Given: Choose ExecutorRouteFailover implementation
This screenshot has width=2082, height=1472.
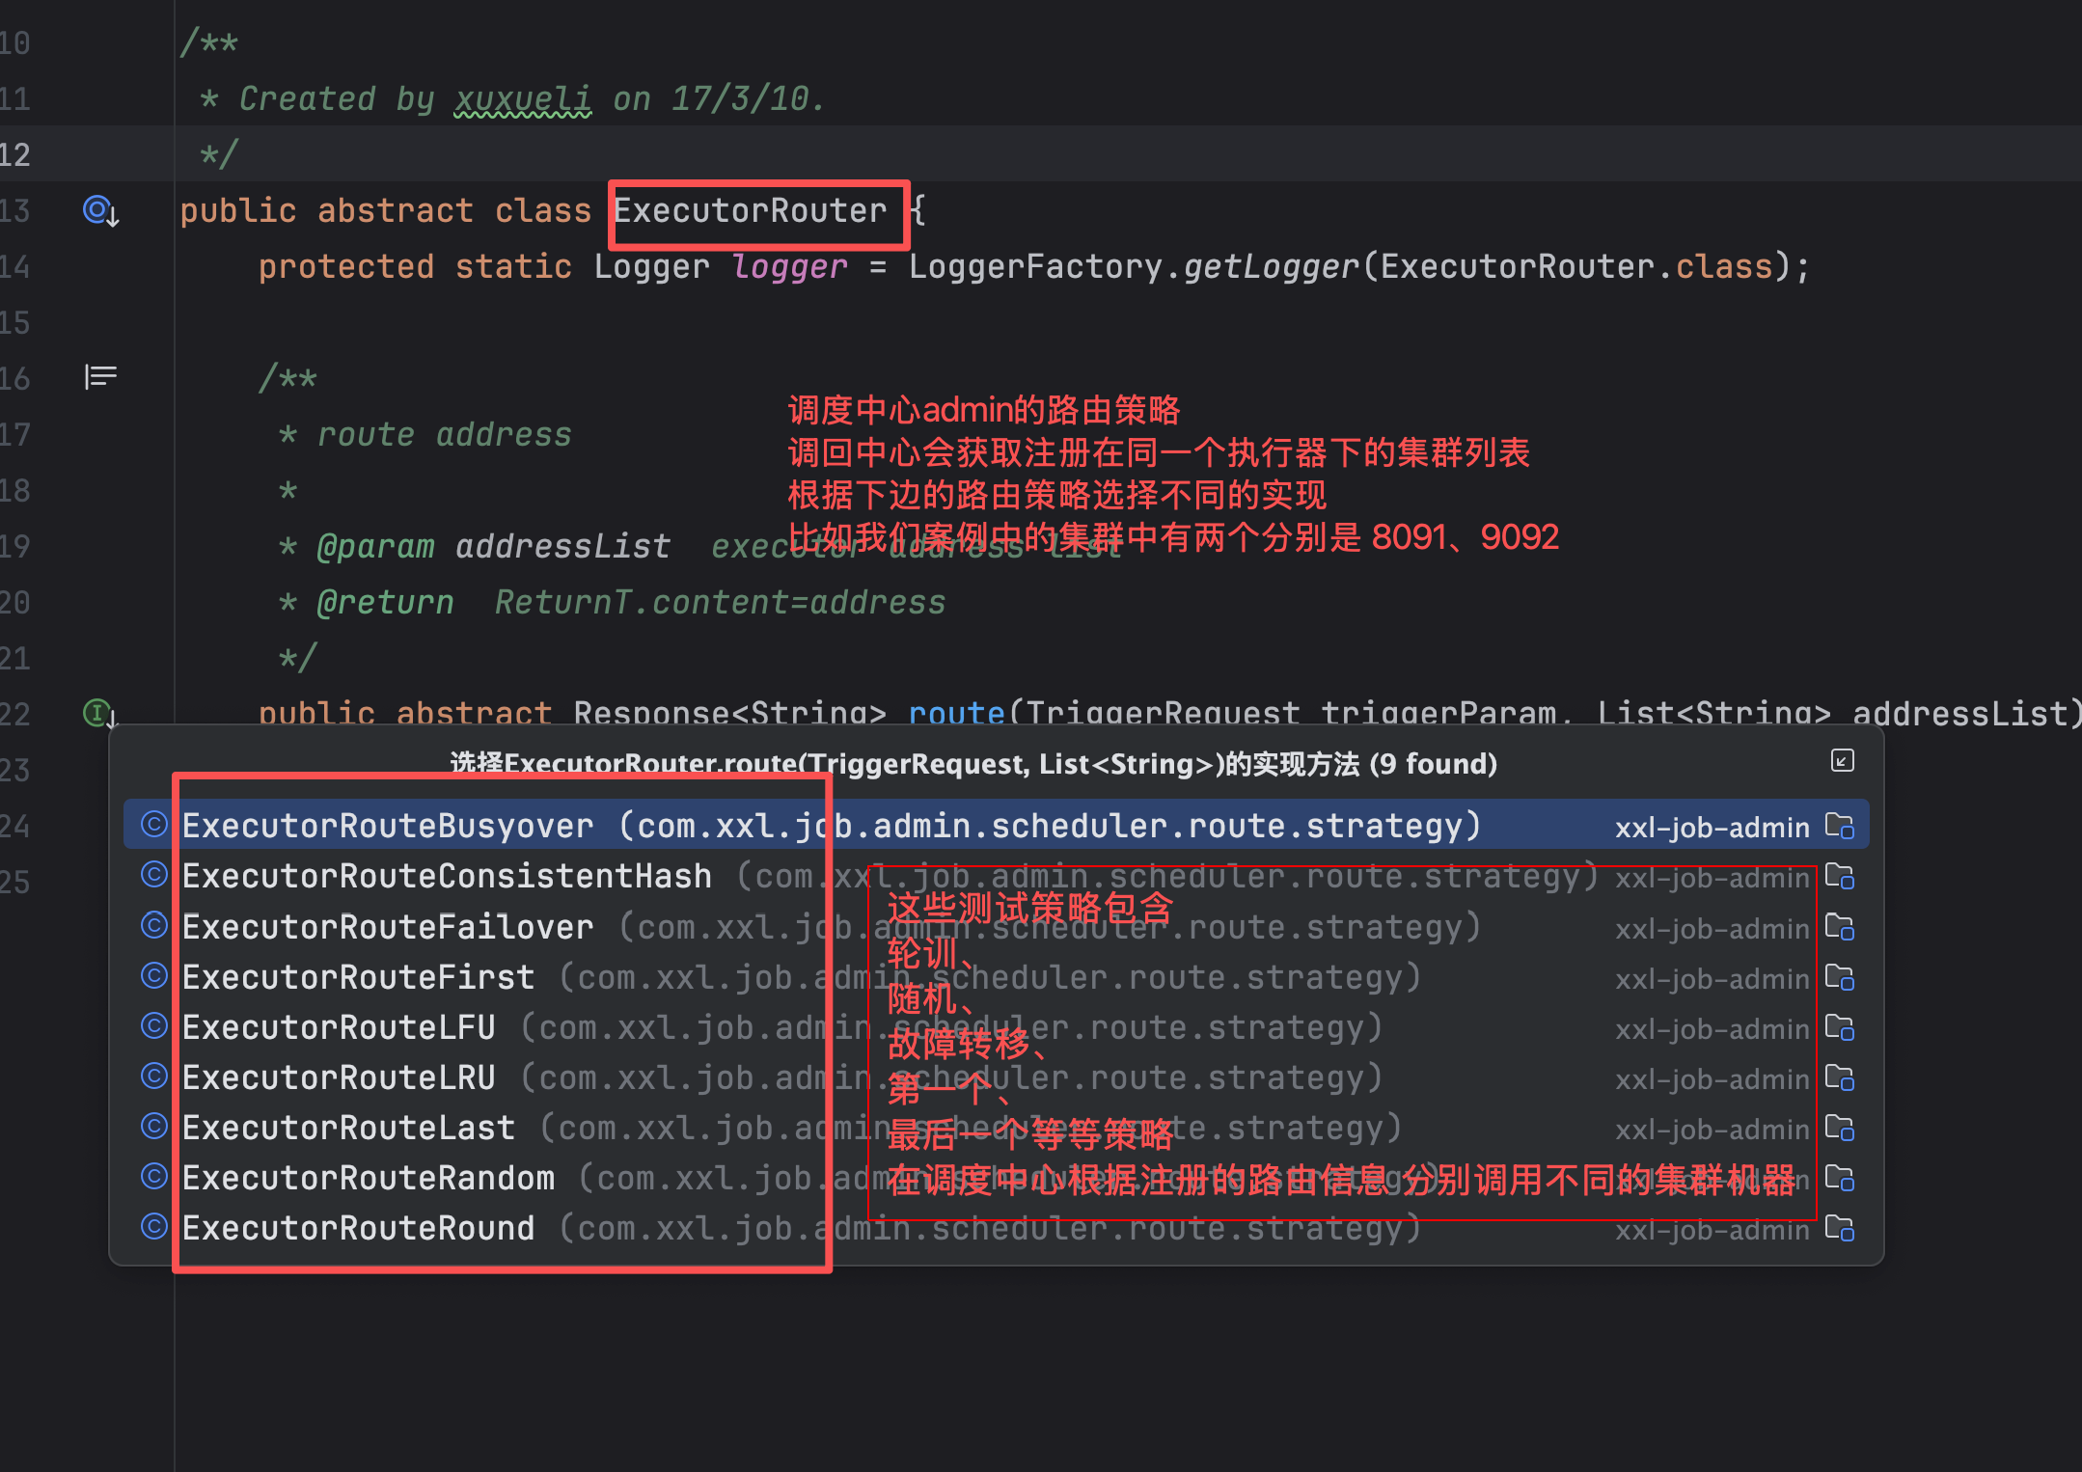Looking at the screenshot, I should (x=388, y=927).
